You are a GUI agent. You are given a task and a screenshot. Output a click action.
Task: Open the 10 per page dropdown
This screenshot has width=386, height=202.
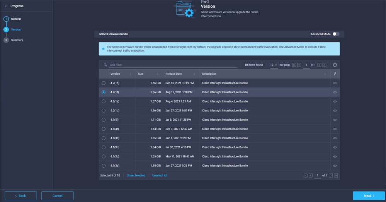(x=274, y=65)
